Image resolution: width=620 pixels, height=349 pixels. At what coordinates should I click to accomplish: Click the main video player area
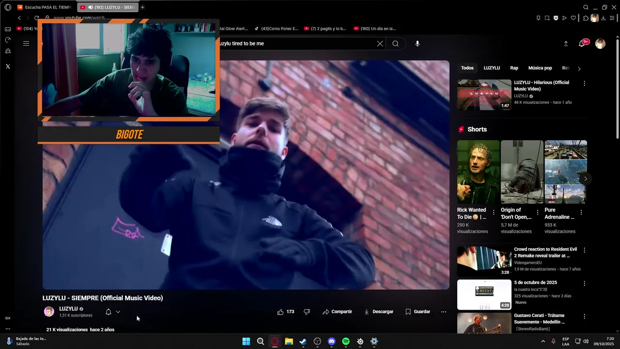(x=246, y=175)
